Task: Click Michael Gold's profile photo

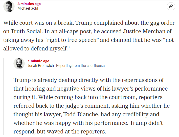Action: point(9,6)
